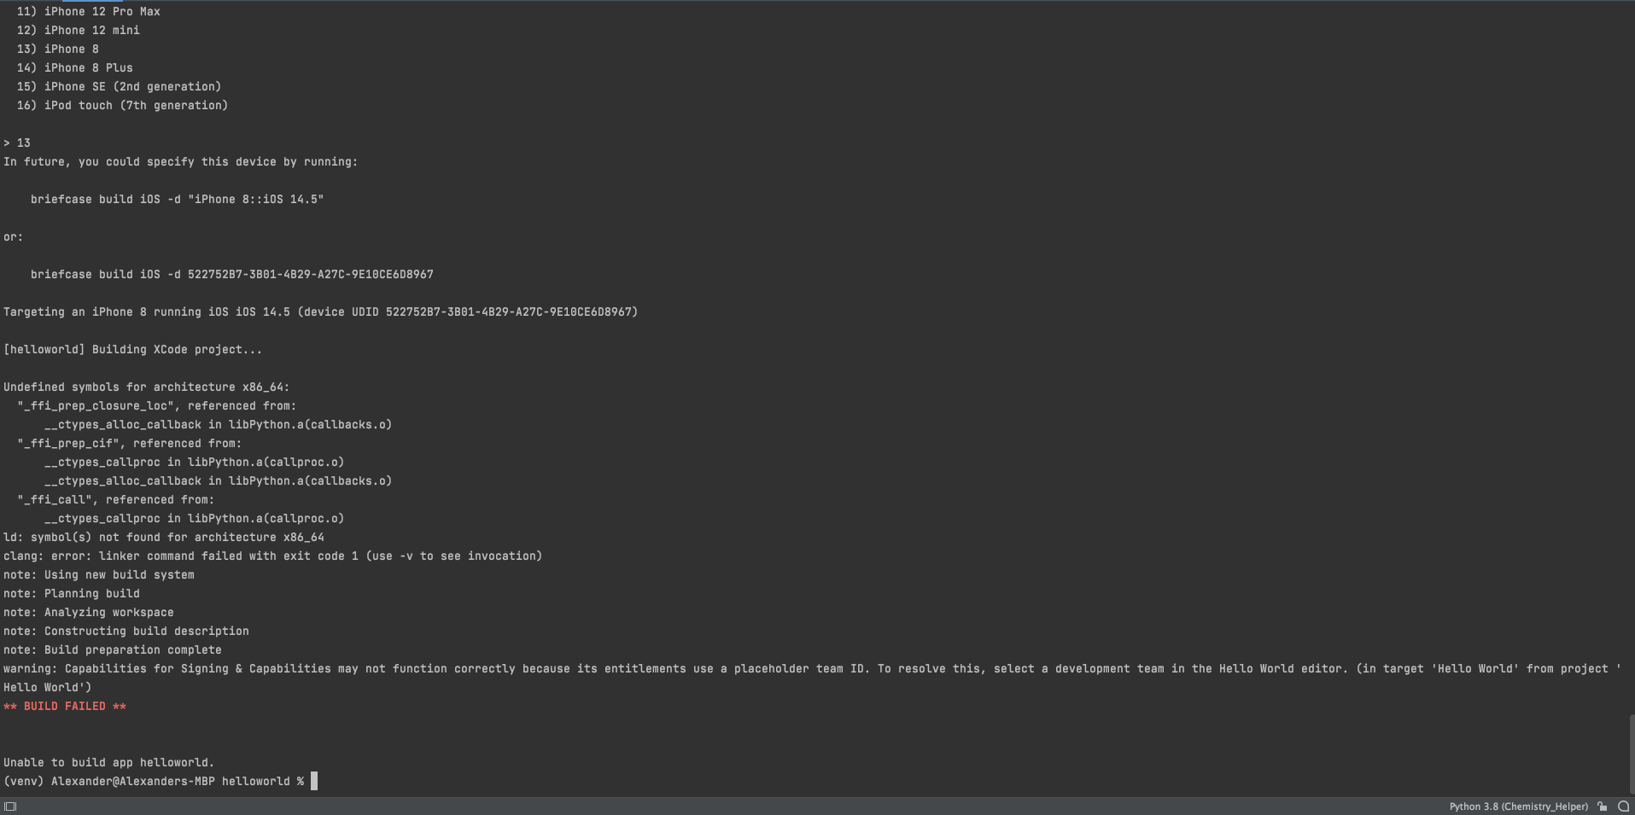Click the iPhone SE (2nd generation) entry
Screen dimensions: 1635x815
pyautogui.click(x=119, y=86)
